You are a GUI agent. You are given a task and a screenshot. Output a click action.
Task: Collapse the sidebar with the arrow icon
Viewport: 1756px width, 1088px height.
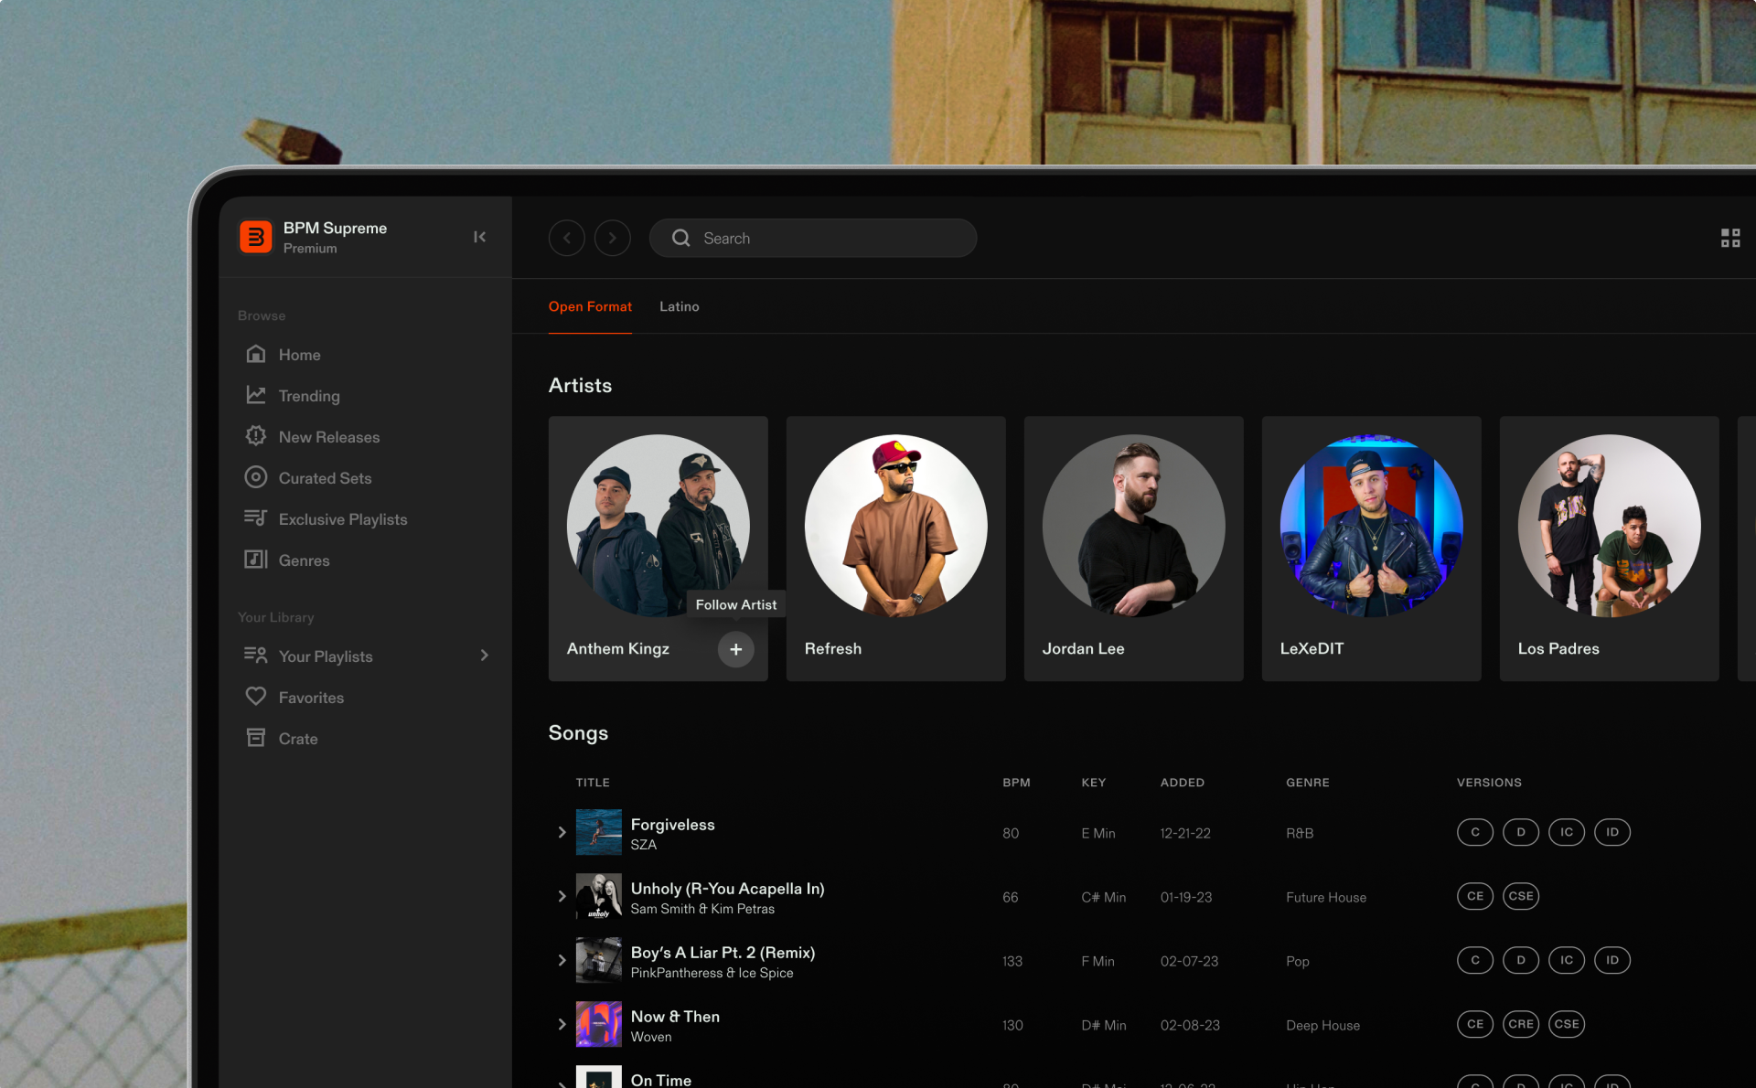[479, 237]
